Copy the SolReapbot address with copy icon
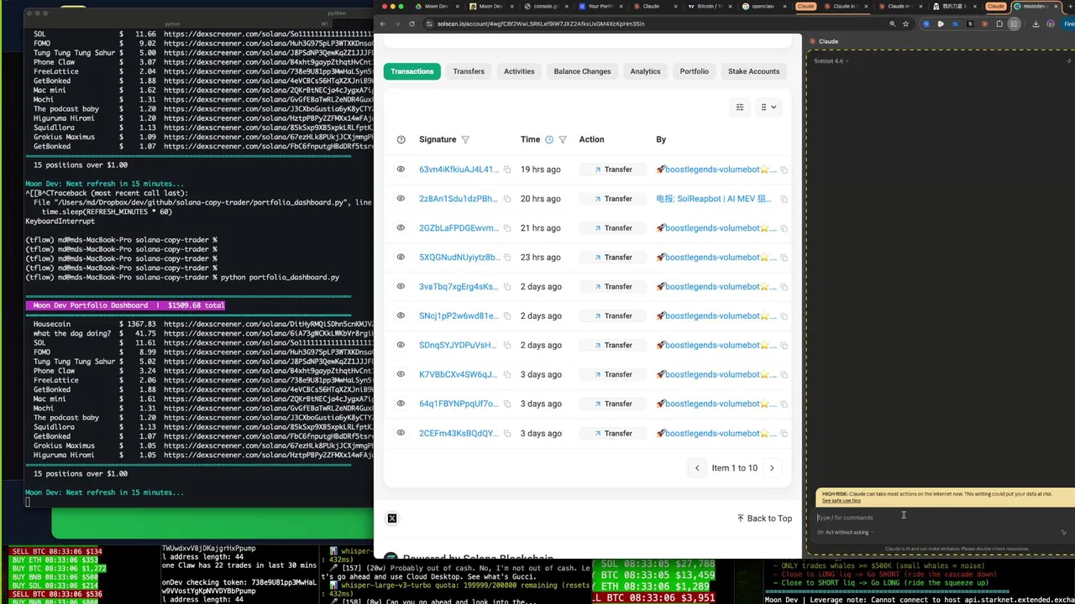The width and height of the screenshot is (1075, 604). 784,199
